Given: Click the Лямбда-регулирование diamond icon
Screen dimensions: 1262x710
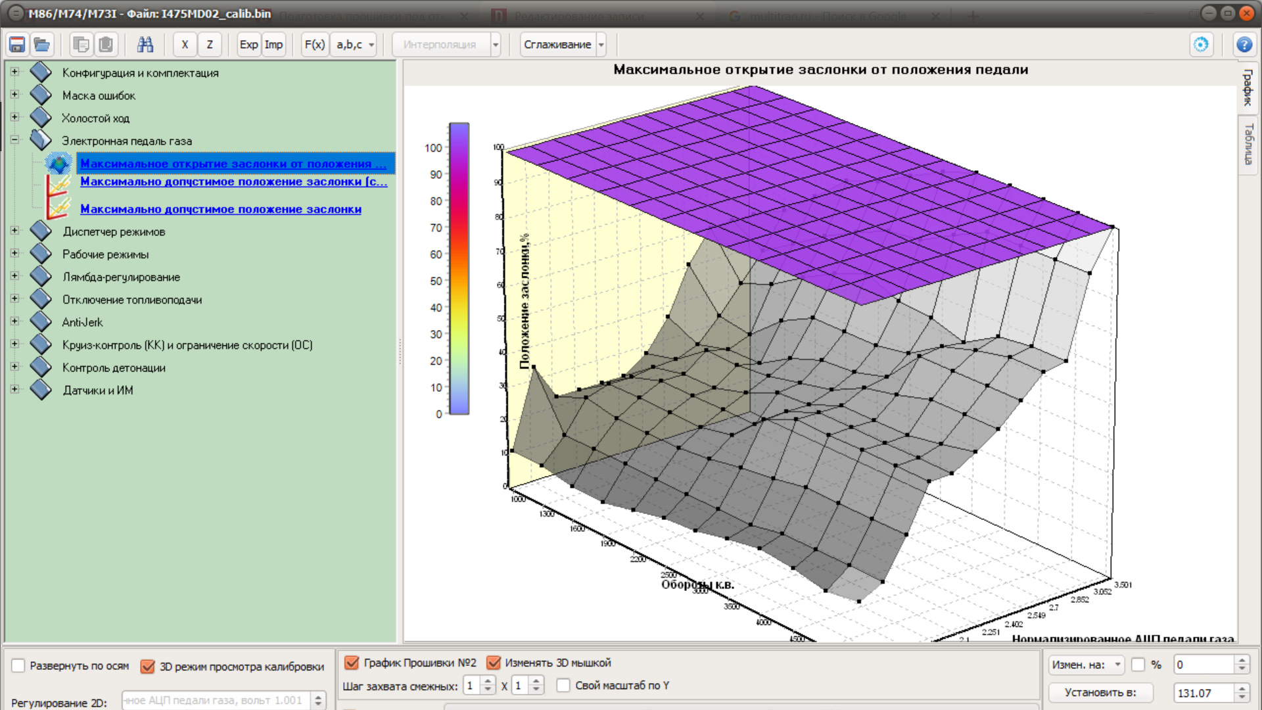Looking at the screenshot, I should (41, 277).
